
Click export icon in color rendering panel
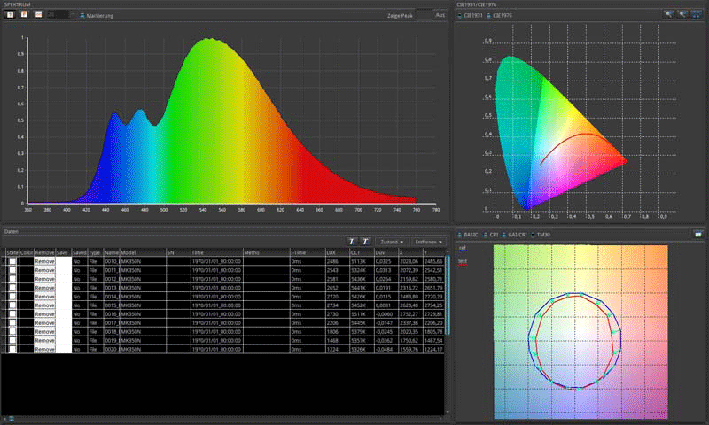tap(697, 234)
